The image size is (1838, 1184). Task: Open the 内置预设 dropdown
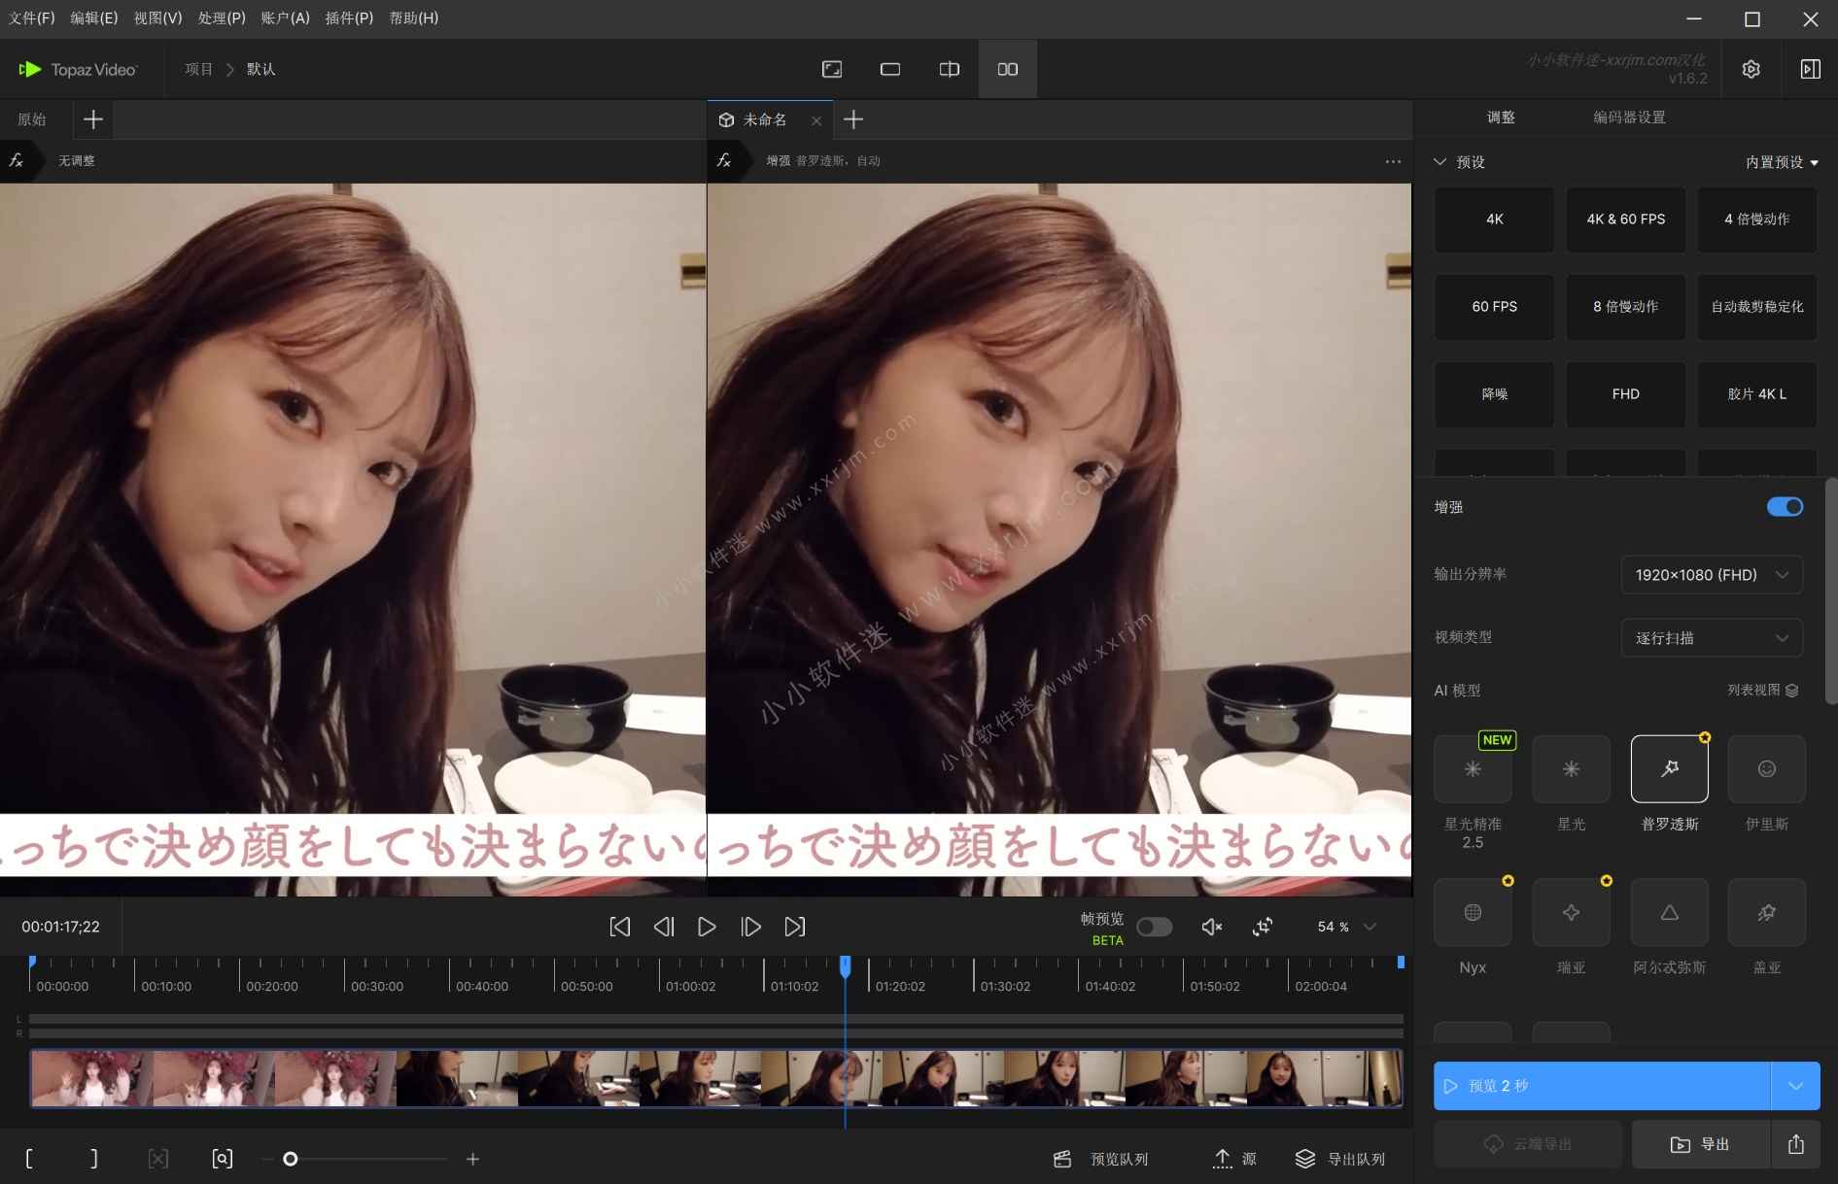tap(1782, 162)
